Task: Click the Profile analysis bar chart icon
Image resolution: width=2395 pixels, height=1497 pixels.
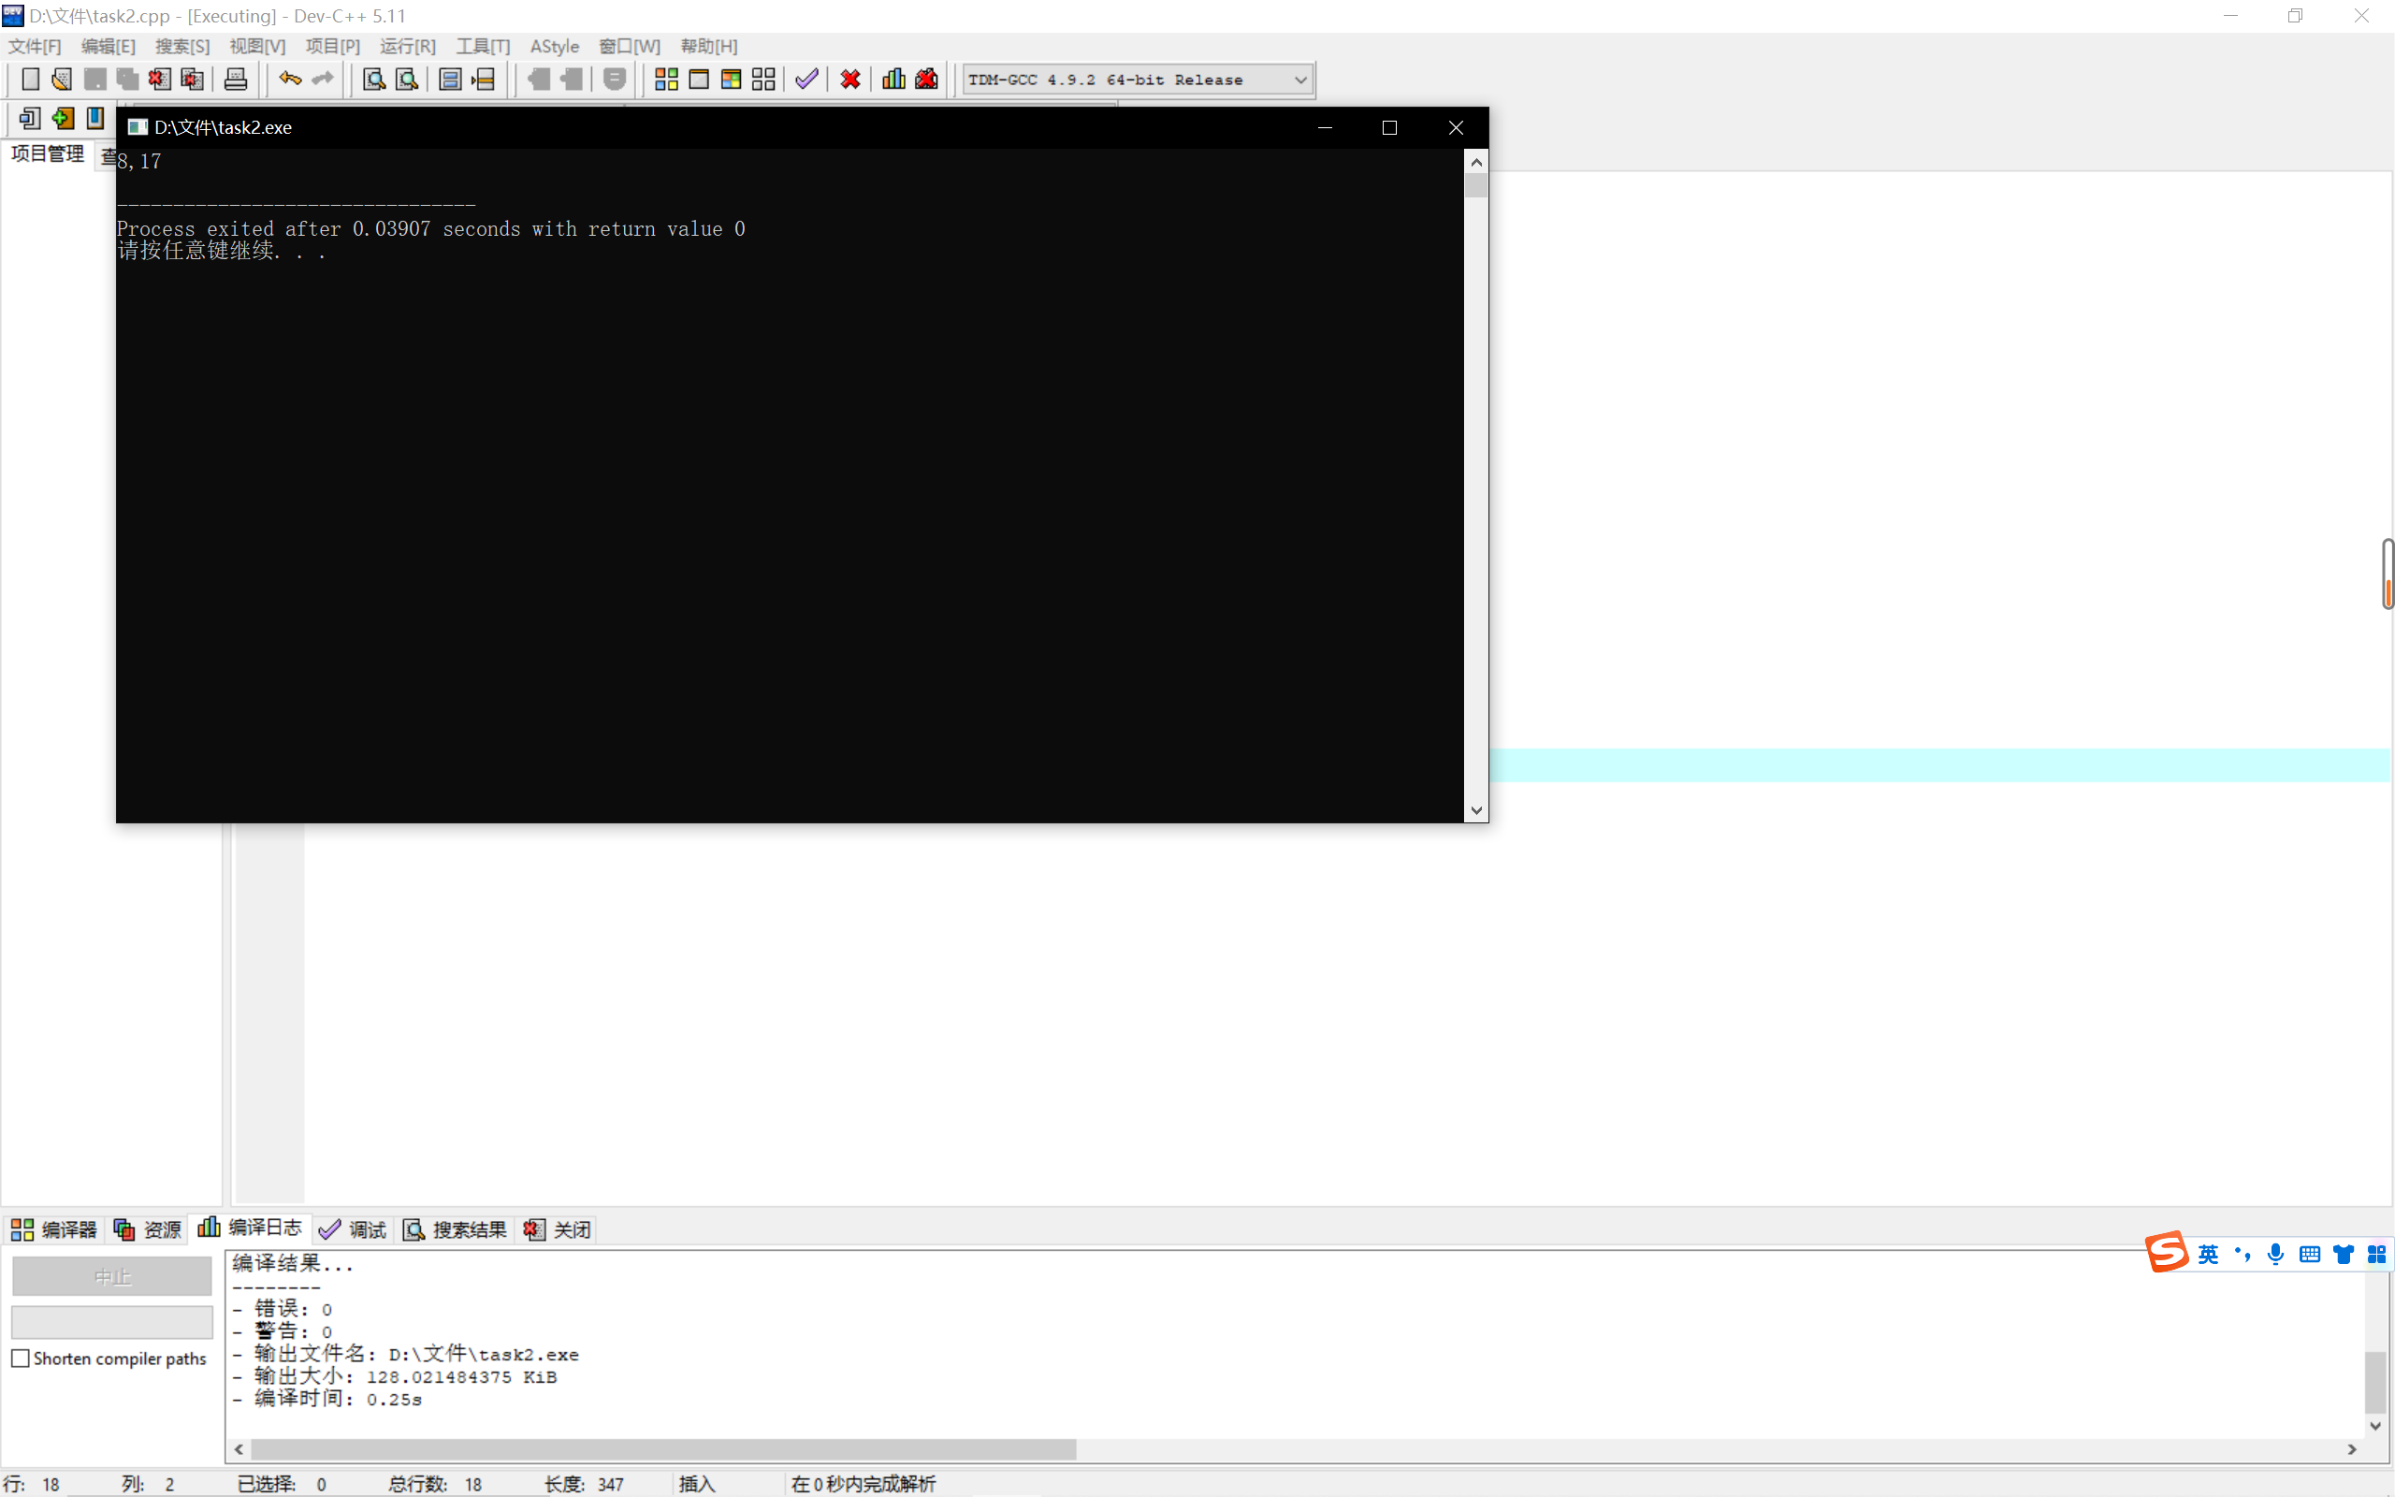Action: coord(893,80)
